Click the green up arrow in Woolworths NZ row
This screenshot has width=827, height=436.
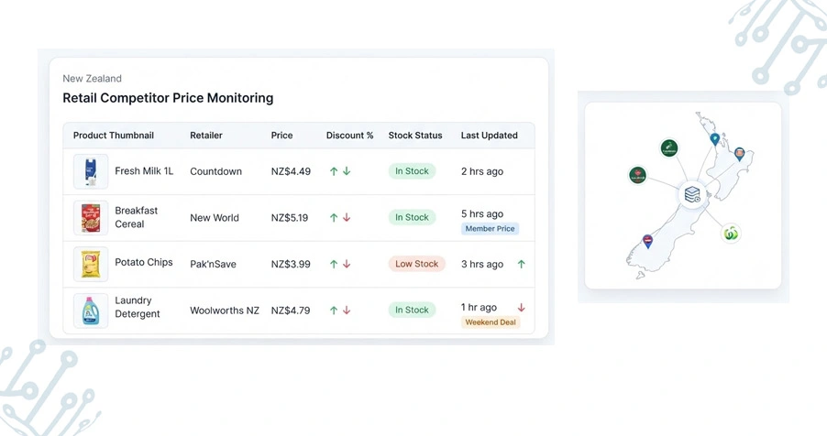pyautogui.click(x=334, y=311)
